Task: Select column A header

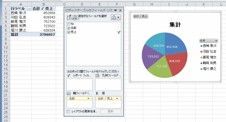Action: coord(21,4)
